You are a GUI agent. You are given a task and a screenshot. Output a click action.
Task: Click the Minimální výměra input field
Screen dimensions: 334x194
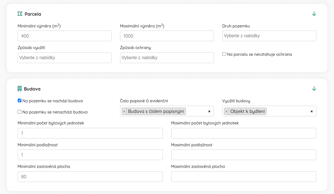(64, 36)
